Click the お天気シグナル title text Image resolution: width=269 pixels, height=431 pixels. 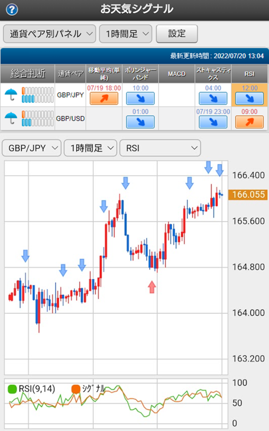click(x=137, y=9)
